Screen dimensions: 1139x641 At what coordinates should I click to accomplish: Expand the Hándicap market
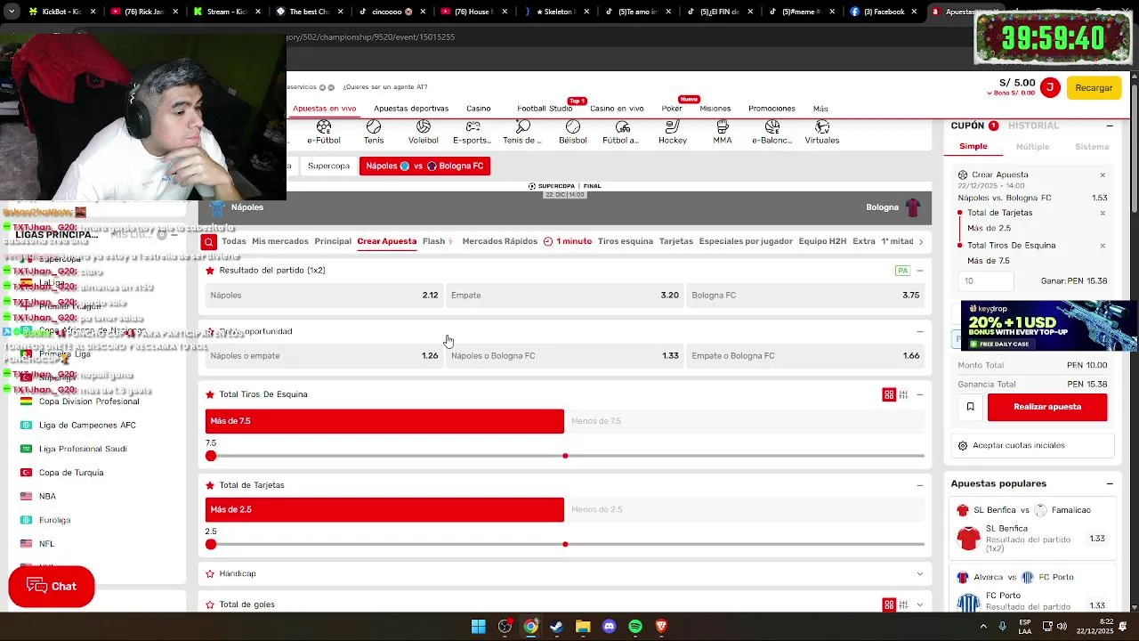920,574
